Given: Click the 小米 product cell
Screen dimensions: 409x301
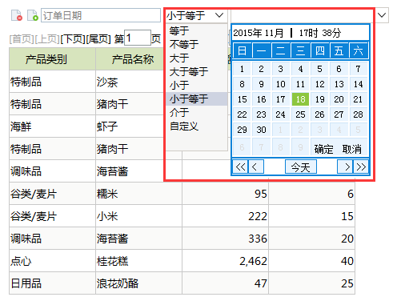Looking at the screenshot, I should 138,216.
